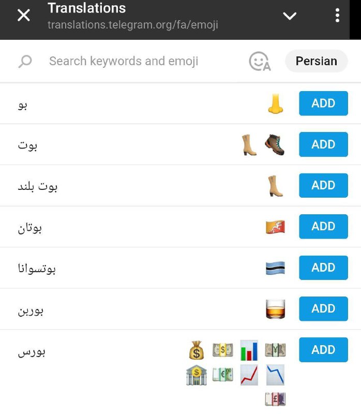The height and width of the screenshot is (414, 361).
Task: Click ADD for the Bhutan flag row
Action: tap(323, 226)
